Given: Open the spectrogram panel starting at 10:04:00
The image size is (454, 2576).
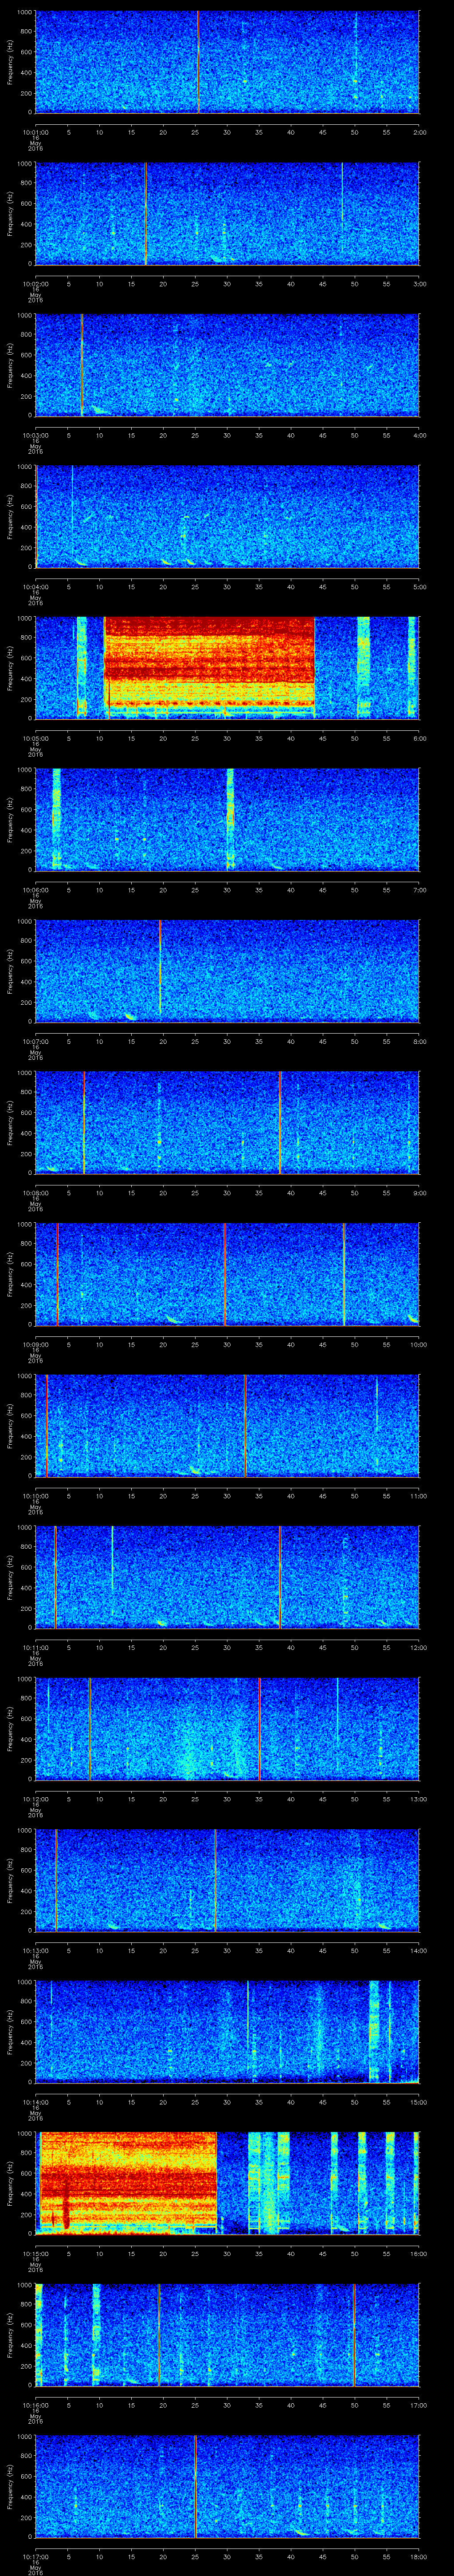Looking at the screenshot, I should [x=227, y=517].
